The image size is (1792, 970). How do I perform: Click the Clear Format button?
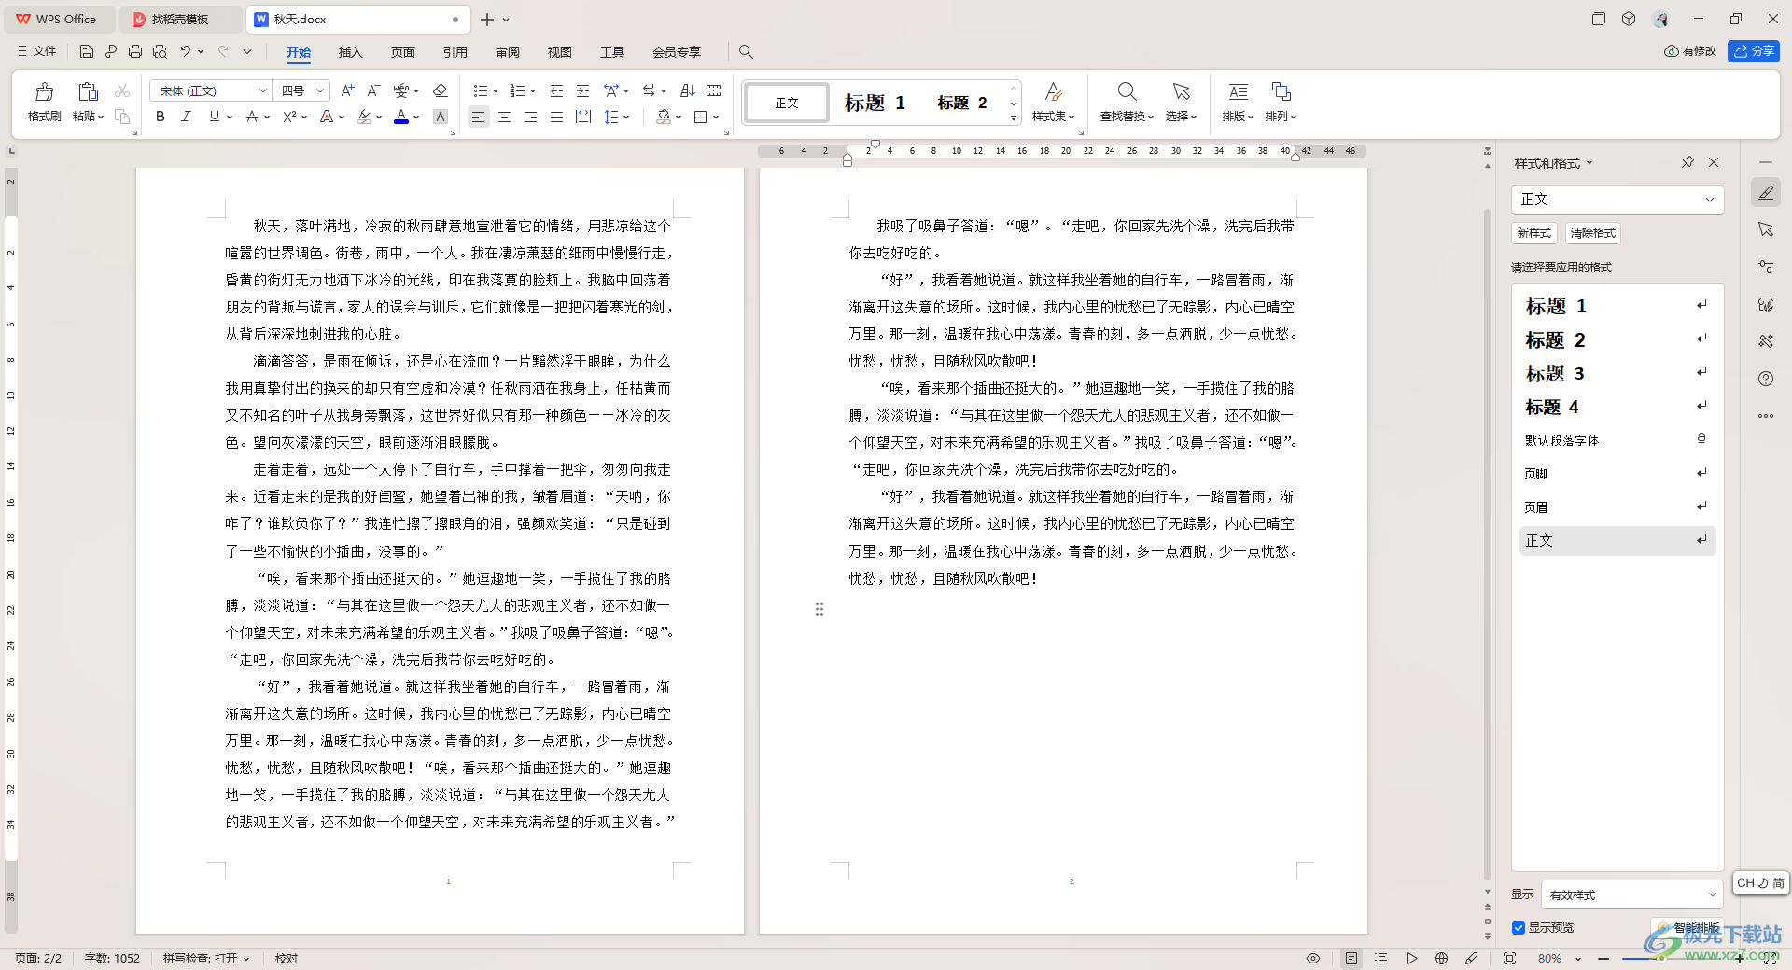tap(1592, 233)
